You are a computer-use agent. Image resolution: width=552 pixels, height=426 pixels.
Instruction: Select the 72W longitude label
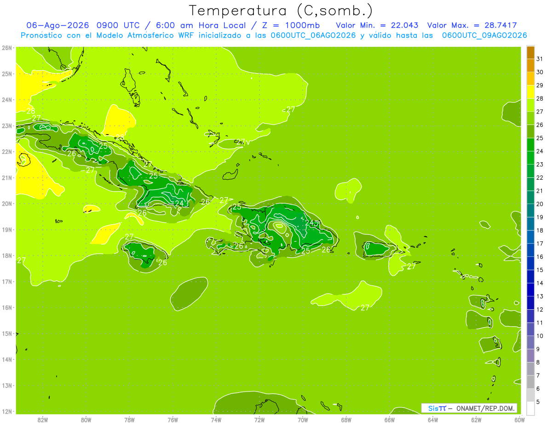pos(259,419)
